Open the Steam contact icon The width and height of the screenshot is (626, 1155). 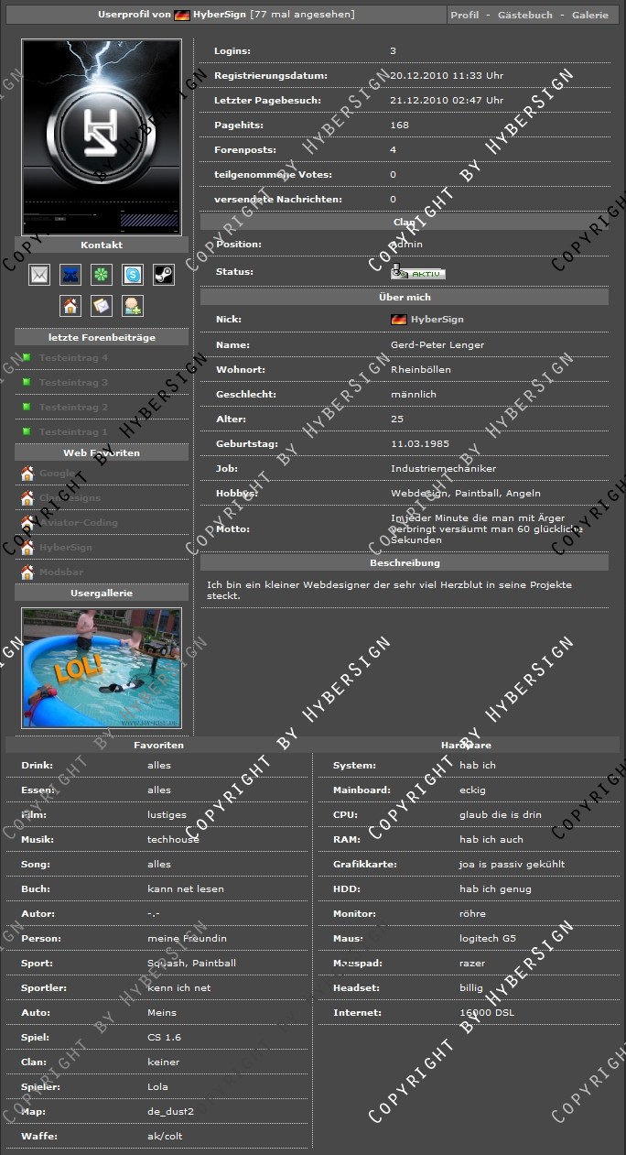(164, 275)
